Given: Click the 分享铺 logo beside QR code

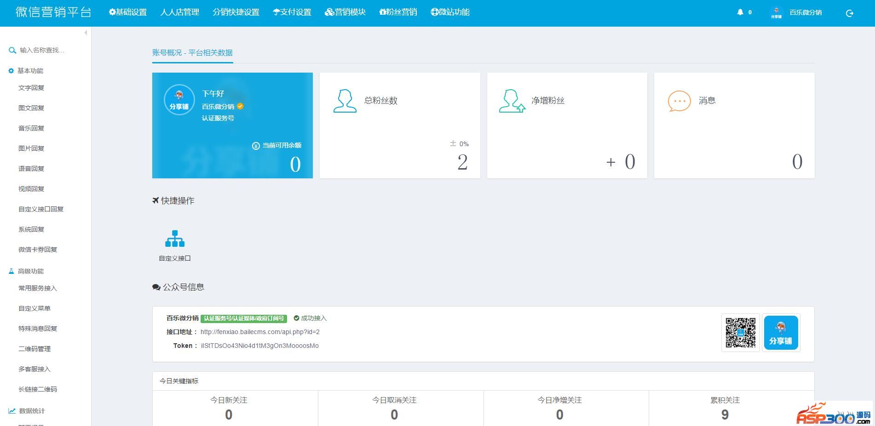Looking at the screenshot, I should [x=781, y=332].
